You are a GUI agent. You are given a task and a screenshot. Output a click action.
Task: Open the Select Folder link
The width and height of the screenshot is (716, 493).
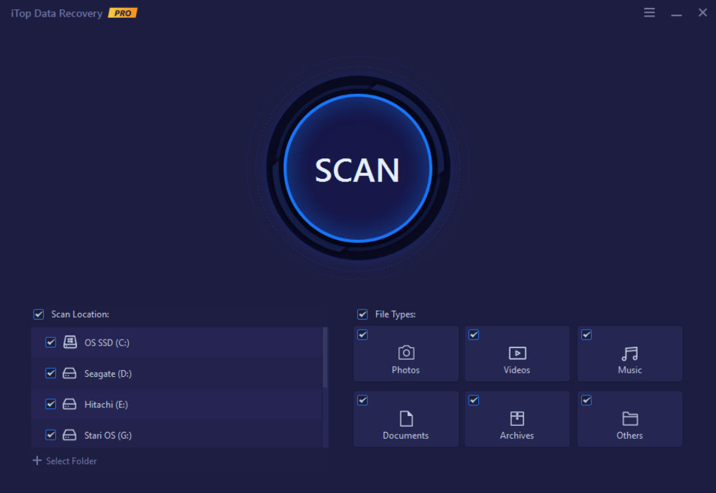(71, 461)
